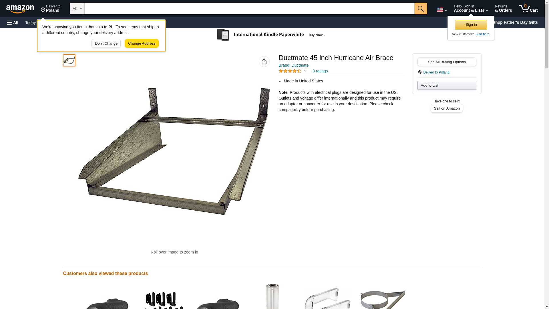Click into the search input field

click(249, 9)
